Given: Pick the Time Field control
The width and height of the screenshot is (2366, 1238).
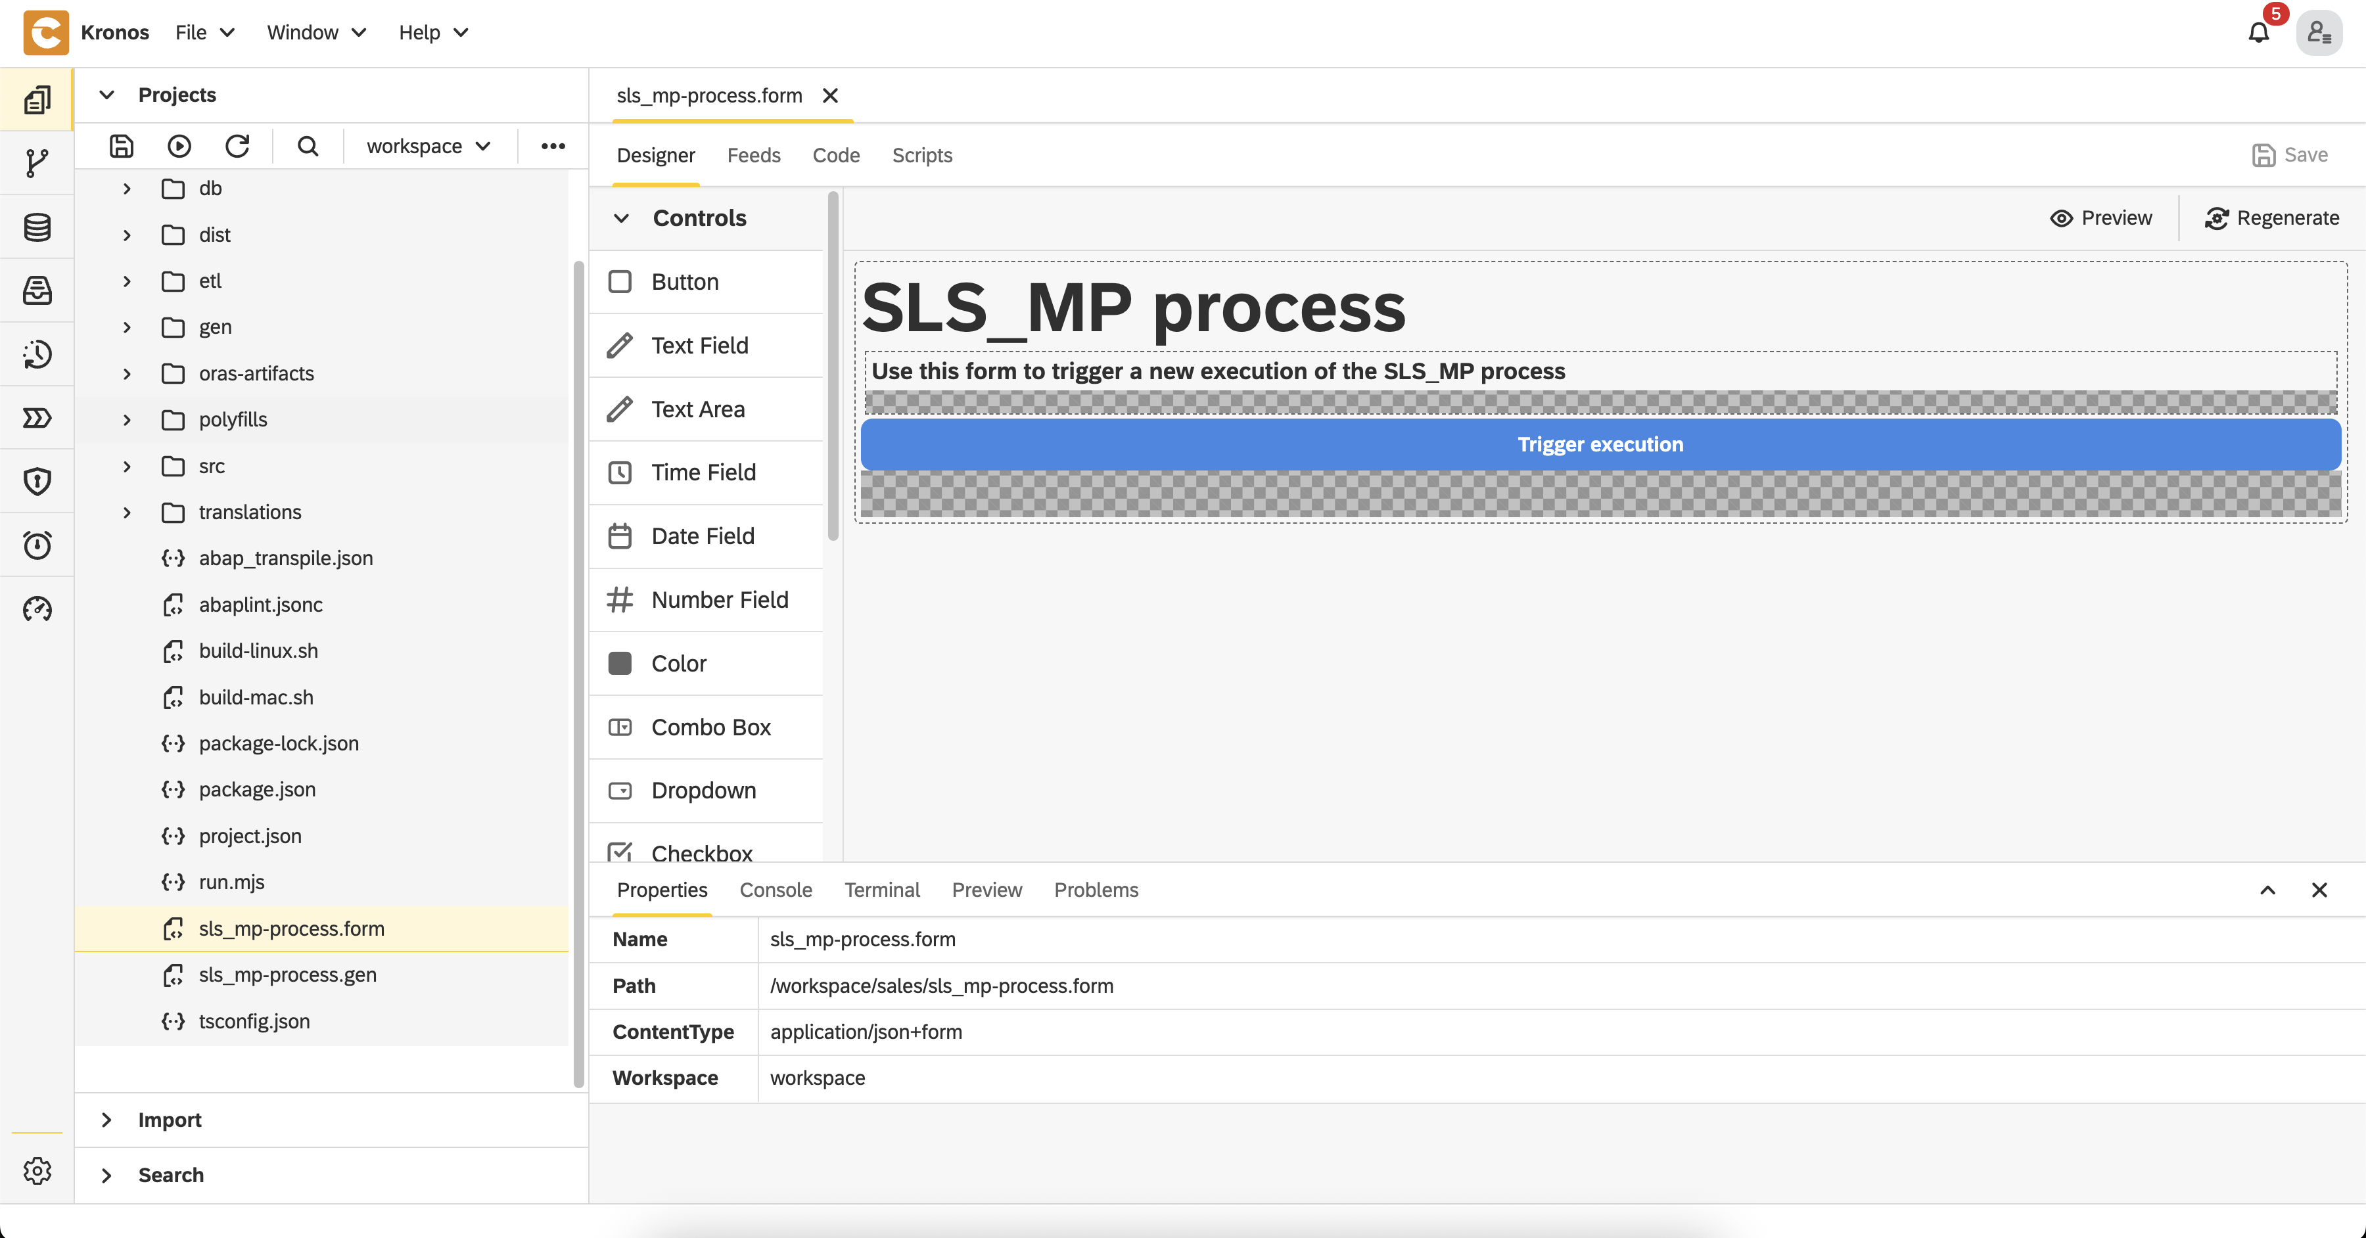Looking at the screenshot, I should (707, 472).
